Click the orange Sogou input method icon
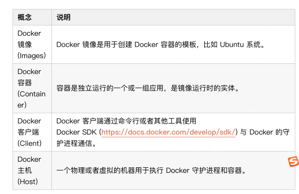Viewport: 299px width, 194px height. (x=293, y=161)
